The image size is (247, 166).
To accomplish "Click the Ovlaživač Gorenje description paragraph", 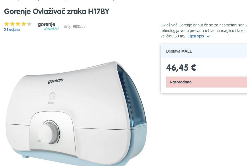I will click(204, 31).
